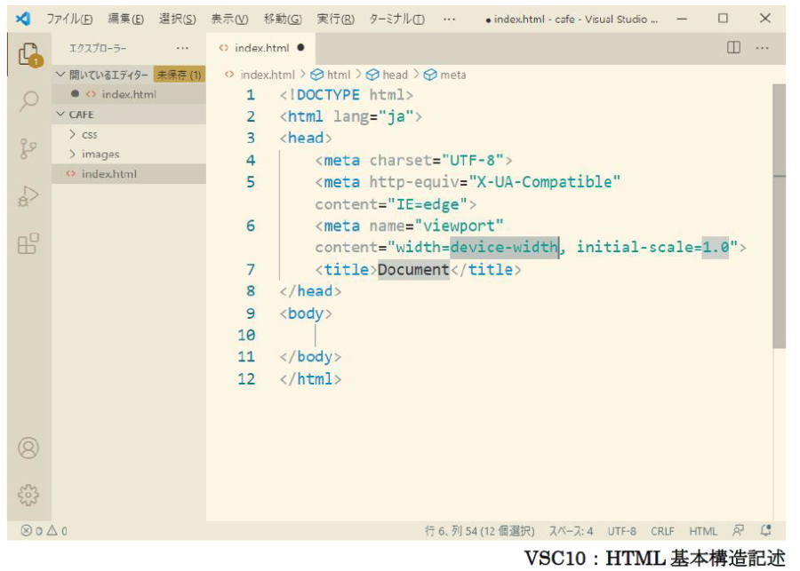Click the cursor position 行 6, 列 54 status
This screenshot has height=571, width=800.
click(480, 531)
